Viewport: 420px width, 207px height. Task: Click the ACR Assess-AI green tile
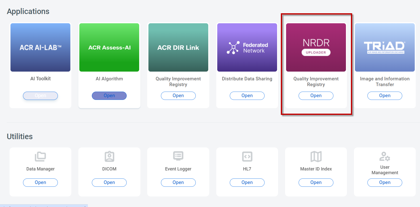pos(109,47)
